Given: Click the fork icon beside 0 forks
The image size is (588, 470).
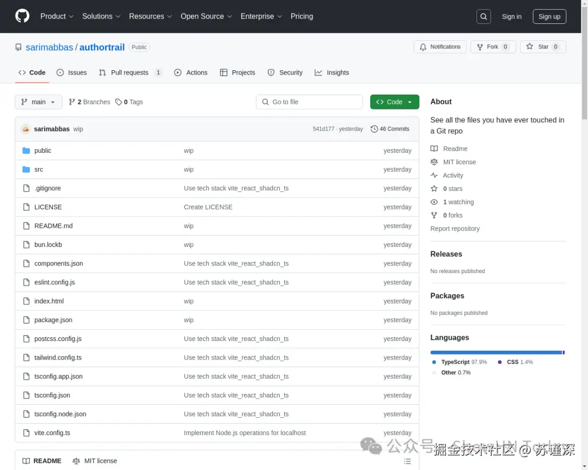Looking at the screenshot, I should click(434, 215).
